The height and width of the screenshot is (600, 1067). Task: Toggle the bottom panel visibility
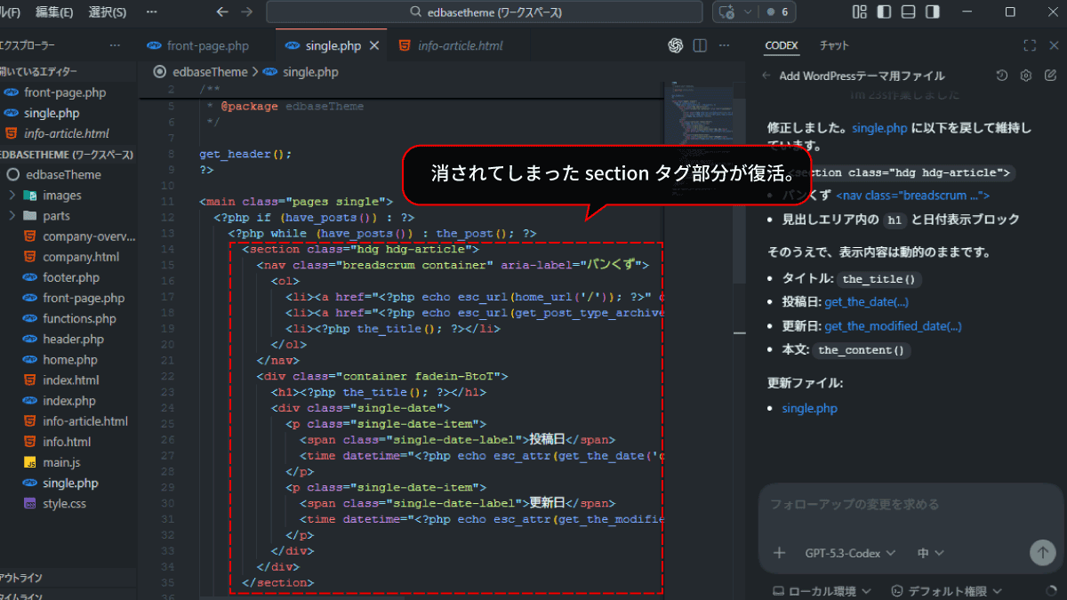(x=907, y=12)
